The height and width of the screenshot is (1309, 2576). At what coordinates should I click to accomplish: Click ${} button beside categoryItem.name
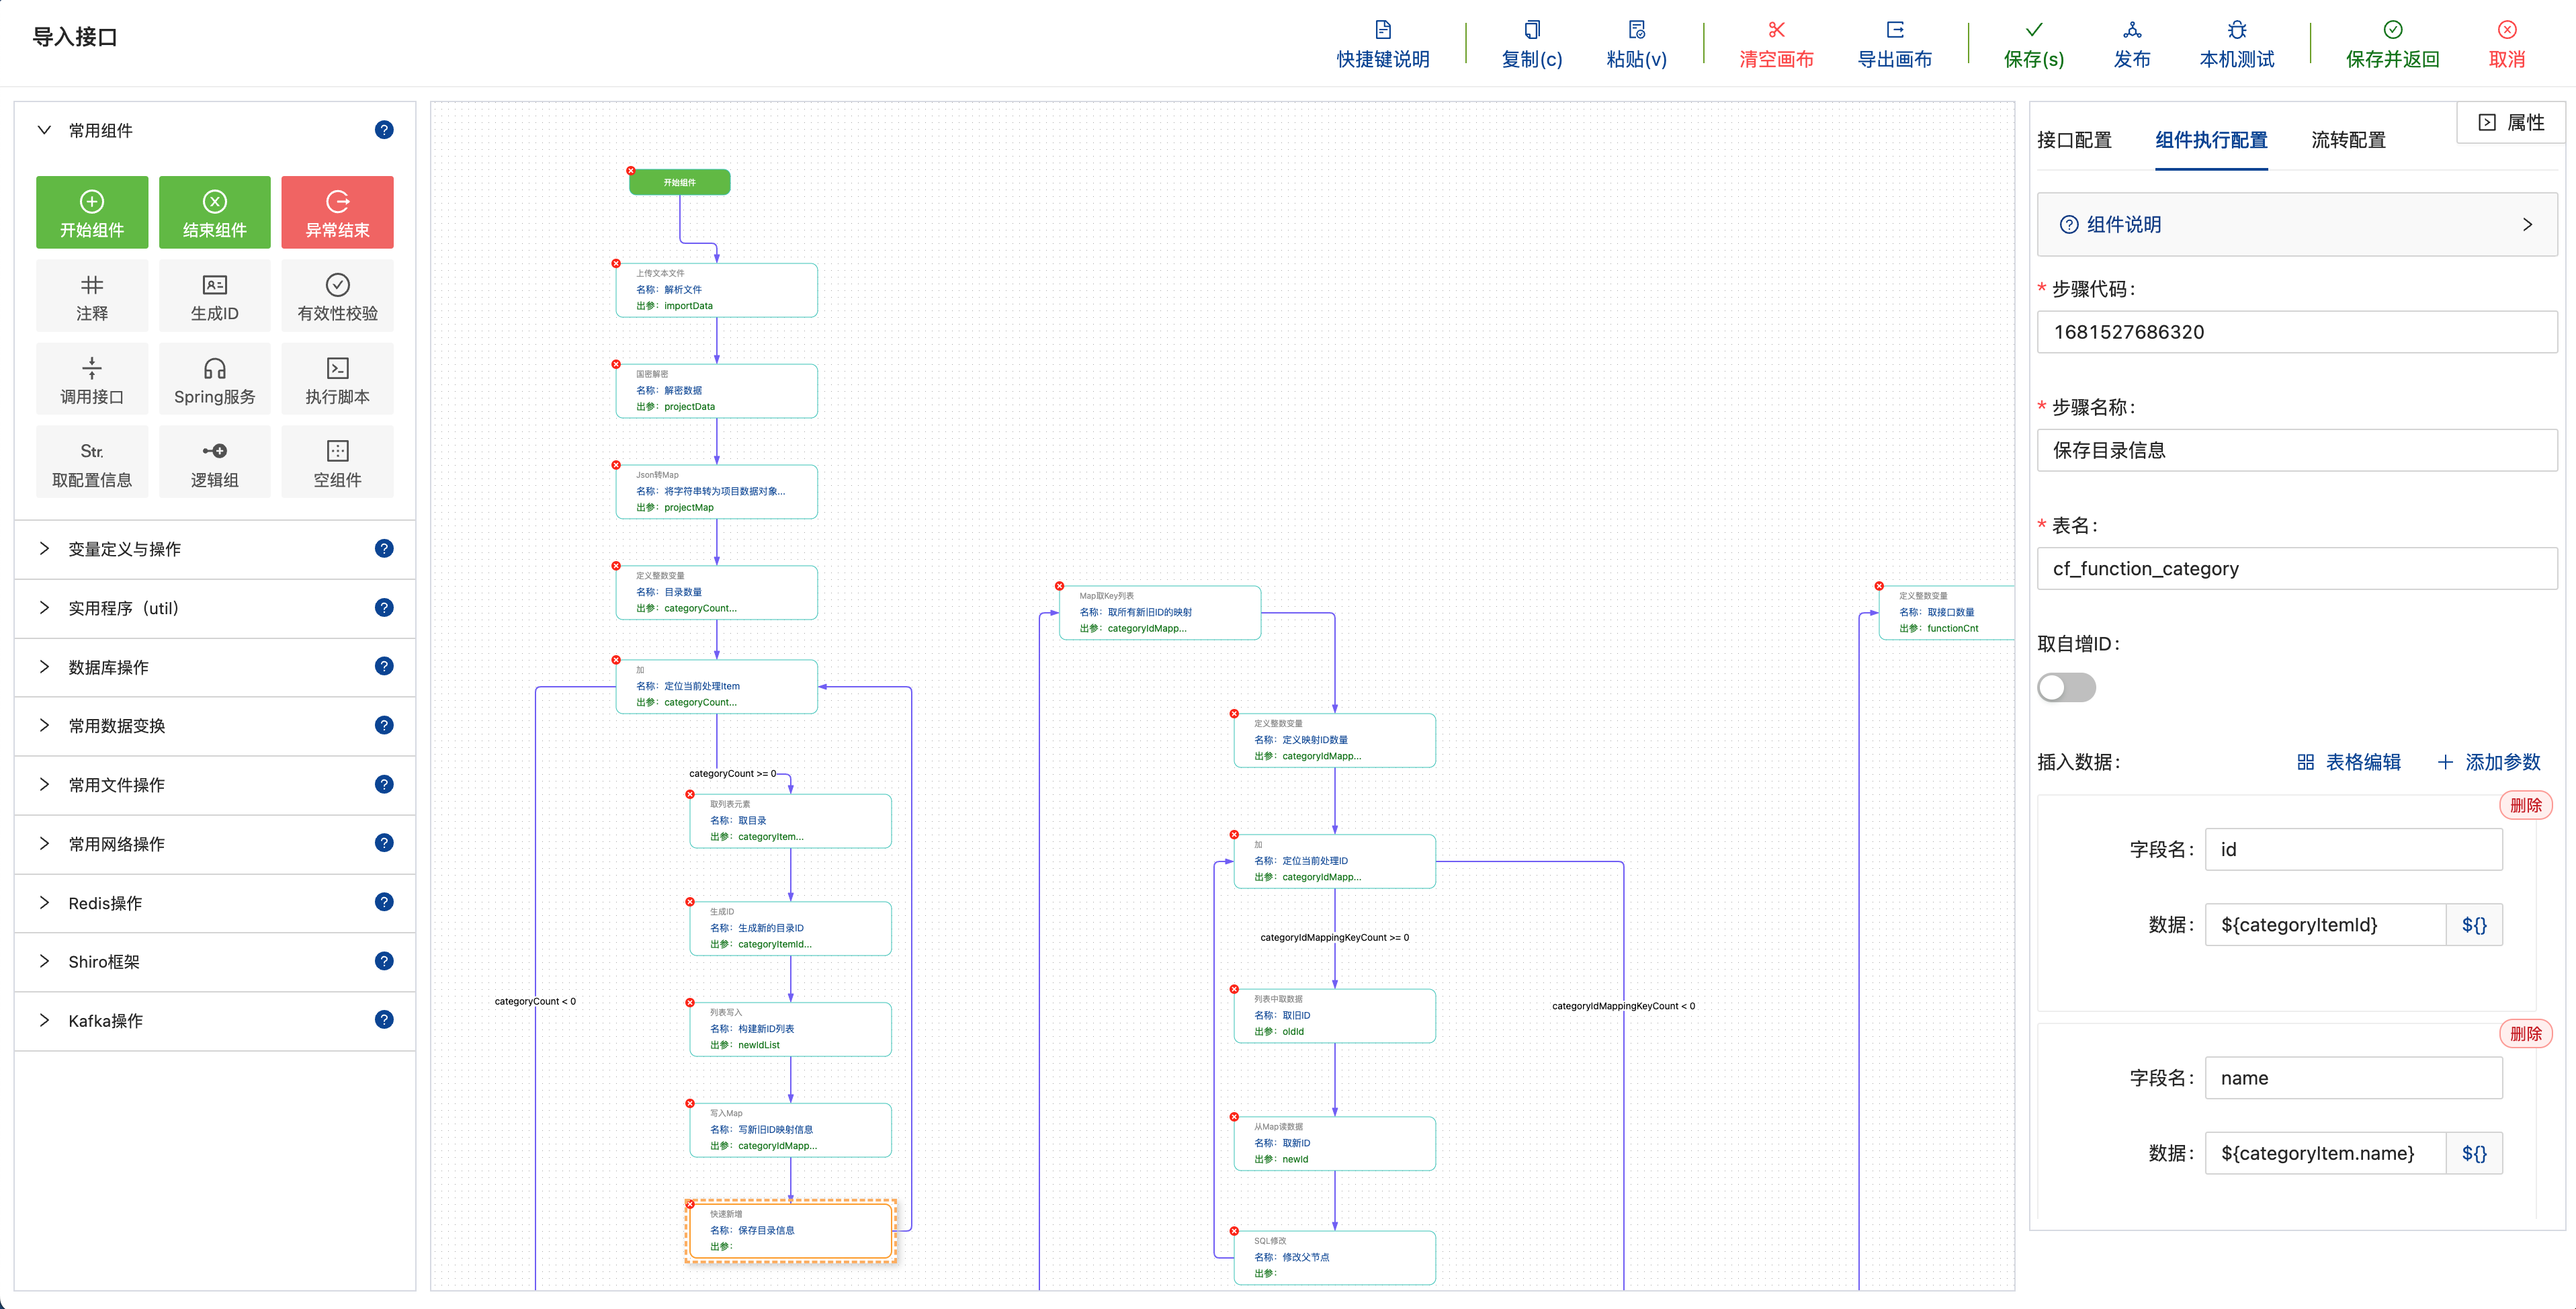[x=2473, y=1153]
